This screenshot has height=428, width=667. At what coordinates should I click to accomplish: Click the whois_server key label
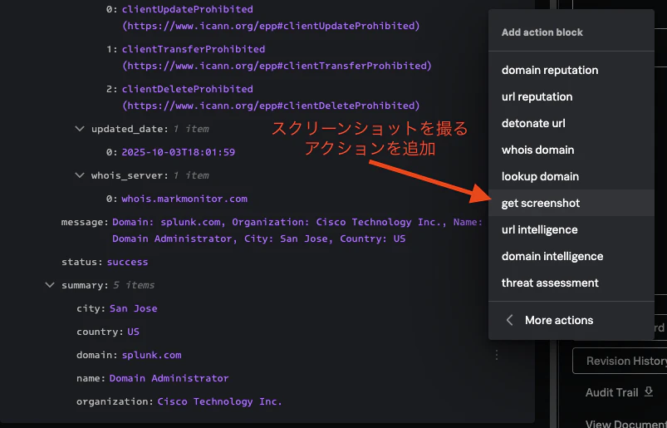pyautogui.click(x=128, y=175)
